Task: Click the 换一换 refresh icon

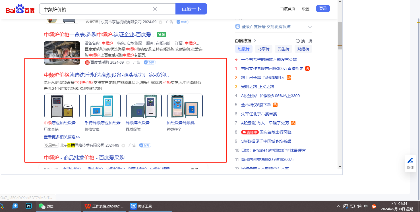Action: pyautogui.click(x=298, y=41)
